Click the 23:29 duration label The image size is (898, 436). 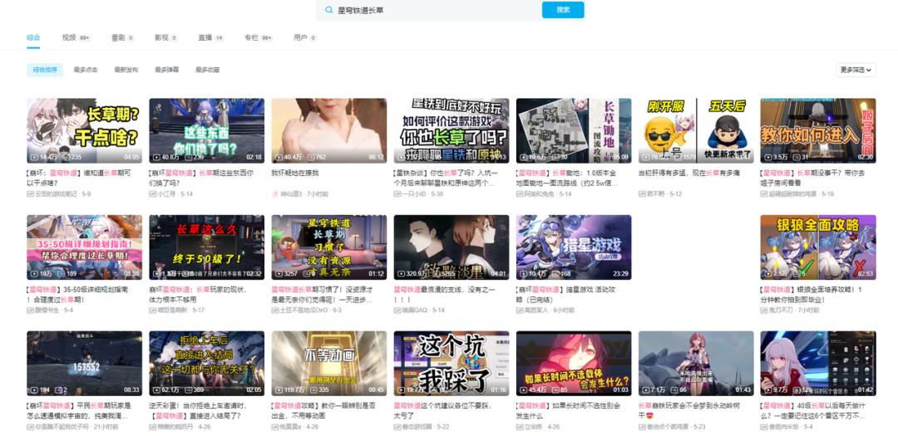coord(621,273)
